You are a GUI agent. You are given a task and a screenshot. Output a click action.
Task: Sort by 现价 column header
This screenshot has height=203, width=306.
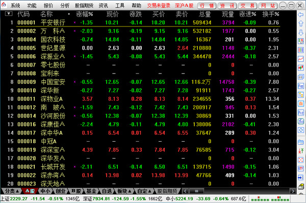point(112,14)
